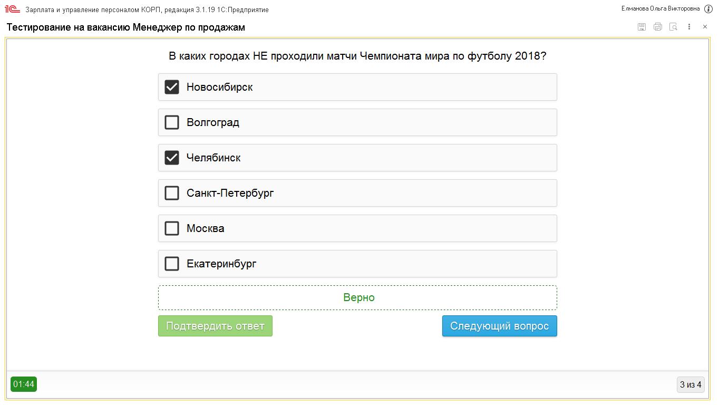Open the three-dot more options menu
Screen dimensions: 719x405
click(x=689, y=27)
